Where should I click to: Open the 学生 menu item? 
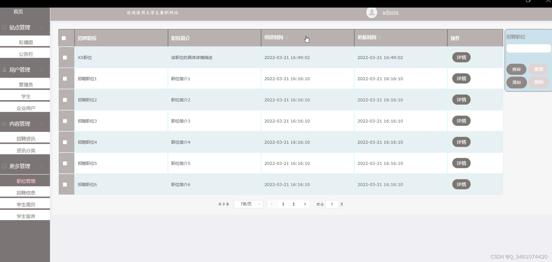[x=26, y=96]
